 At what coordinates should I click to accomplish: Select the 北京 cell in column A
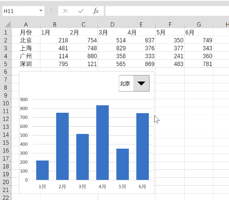click(x=26, y=40)
